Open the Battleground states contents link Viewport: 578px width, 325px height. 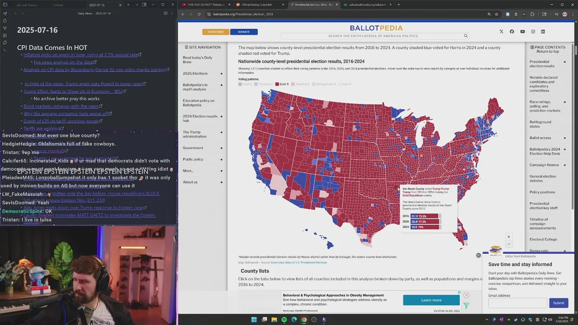[540, 124]
